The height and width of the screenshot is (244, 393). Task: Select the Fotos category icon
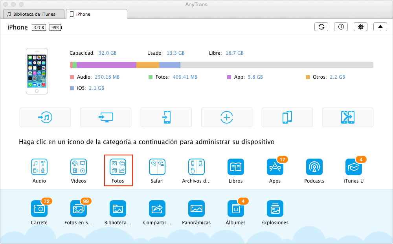tap(118, 167)
